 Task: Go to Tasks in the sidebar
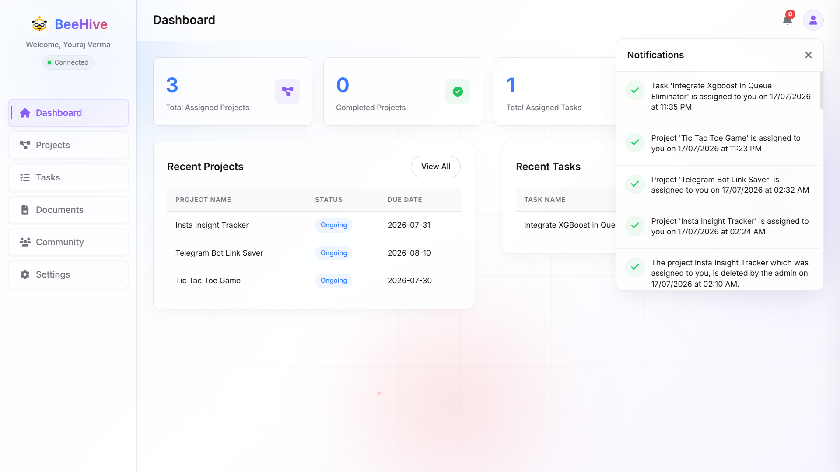tap(68, 177)
